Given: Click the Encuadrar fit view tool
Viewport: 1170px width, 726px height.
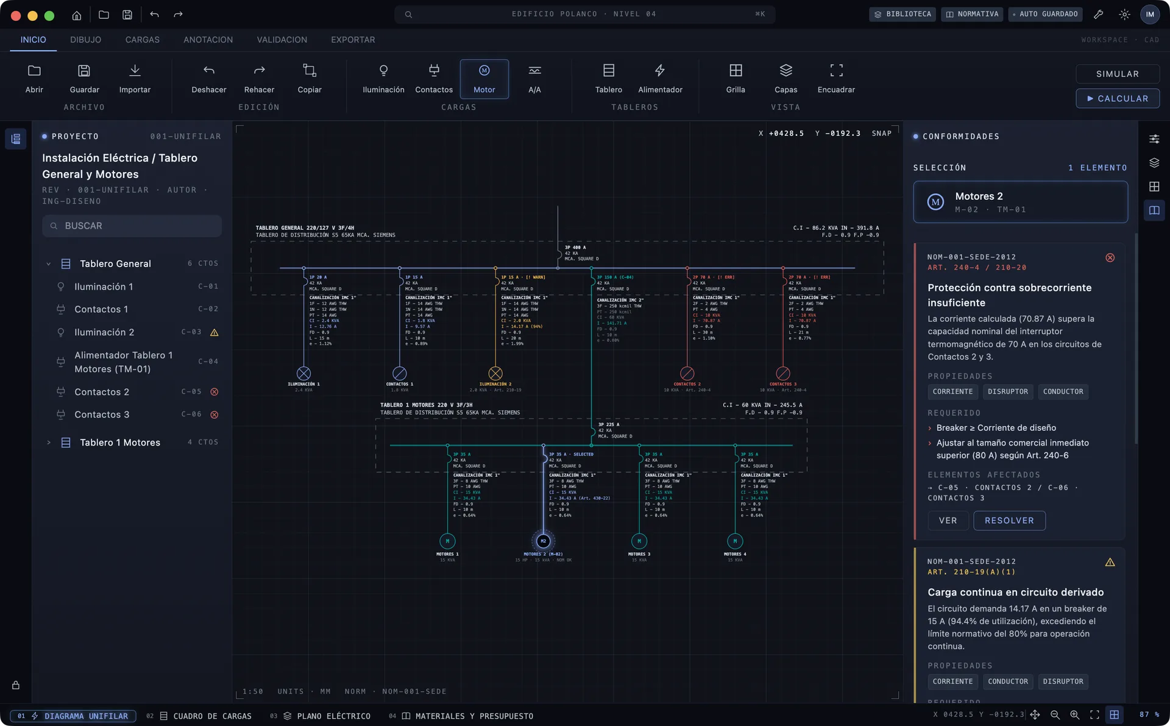Looking at the screenshot, I should point(836,79).
